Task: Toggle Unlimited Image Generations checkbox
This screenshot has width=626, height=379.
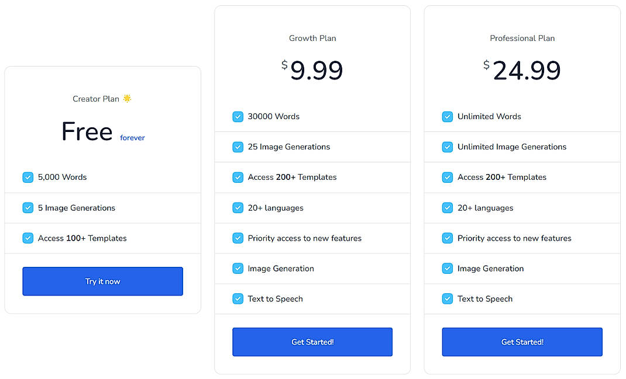Action: tap(447, 147)
